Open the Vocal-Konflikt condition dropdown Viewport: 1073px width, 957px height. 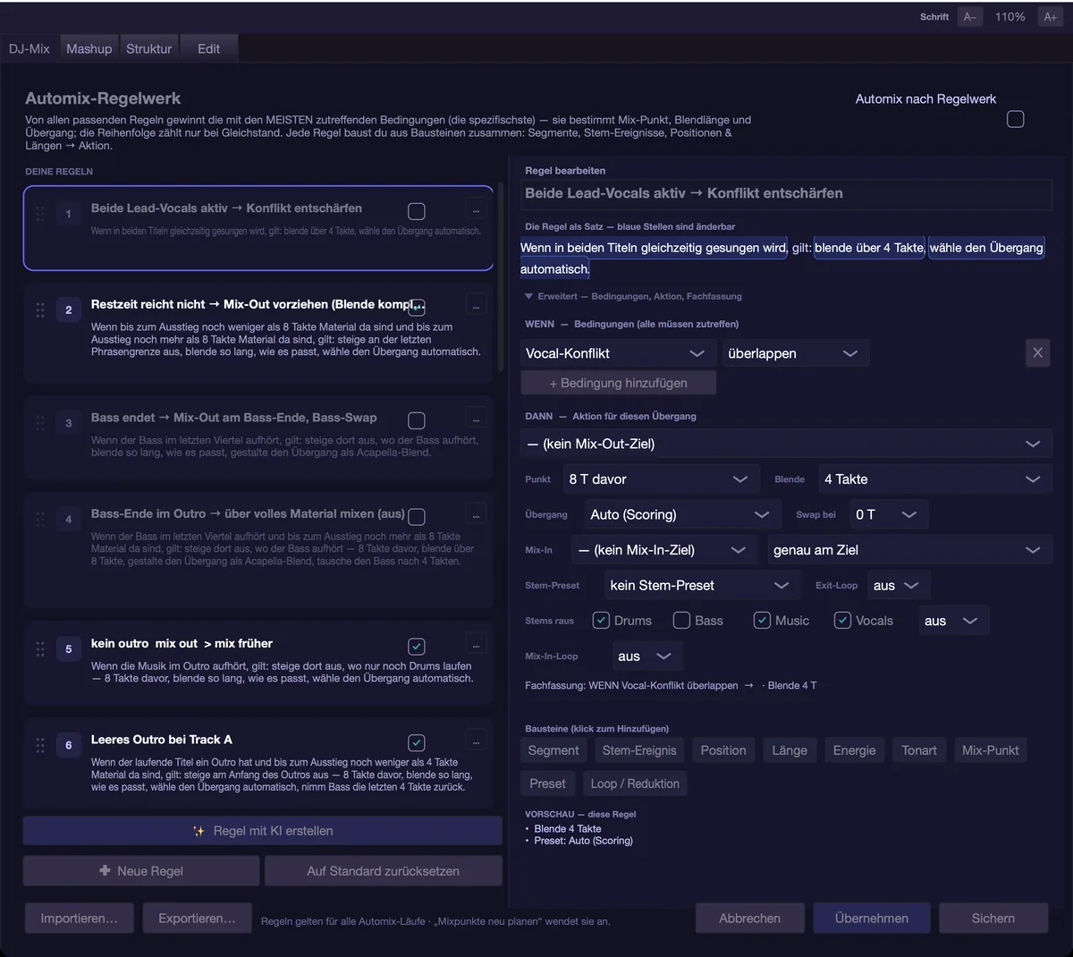[618, 353]
